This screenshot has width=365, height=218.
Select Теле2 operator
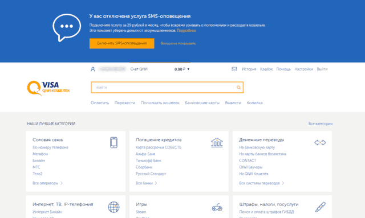click(x=38, y=174)
